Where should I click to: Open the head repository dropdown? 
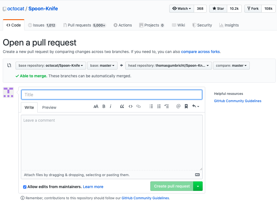point(168,66)
